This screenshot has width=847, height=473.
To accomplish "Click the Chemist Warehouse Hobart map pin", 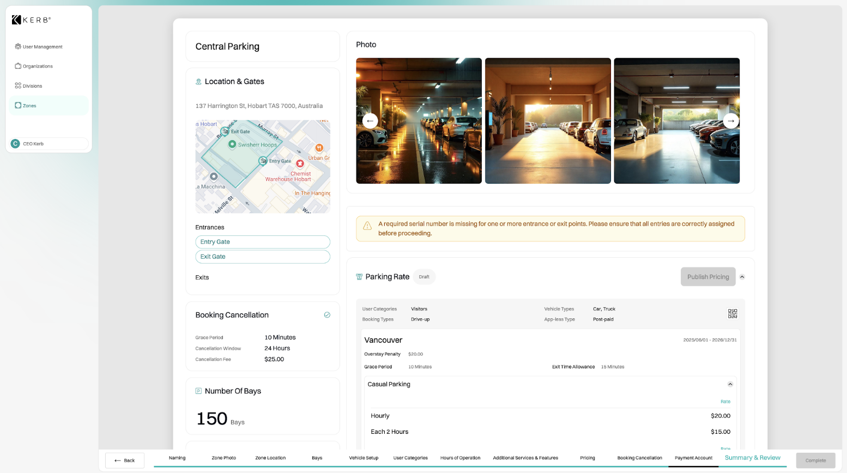I will (300, 163).
